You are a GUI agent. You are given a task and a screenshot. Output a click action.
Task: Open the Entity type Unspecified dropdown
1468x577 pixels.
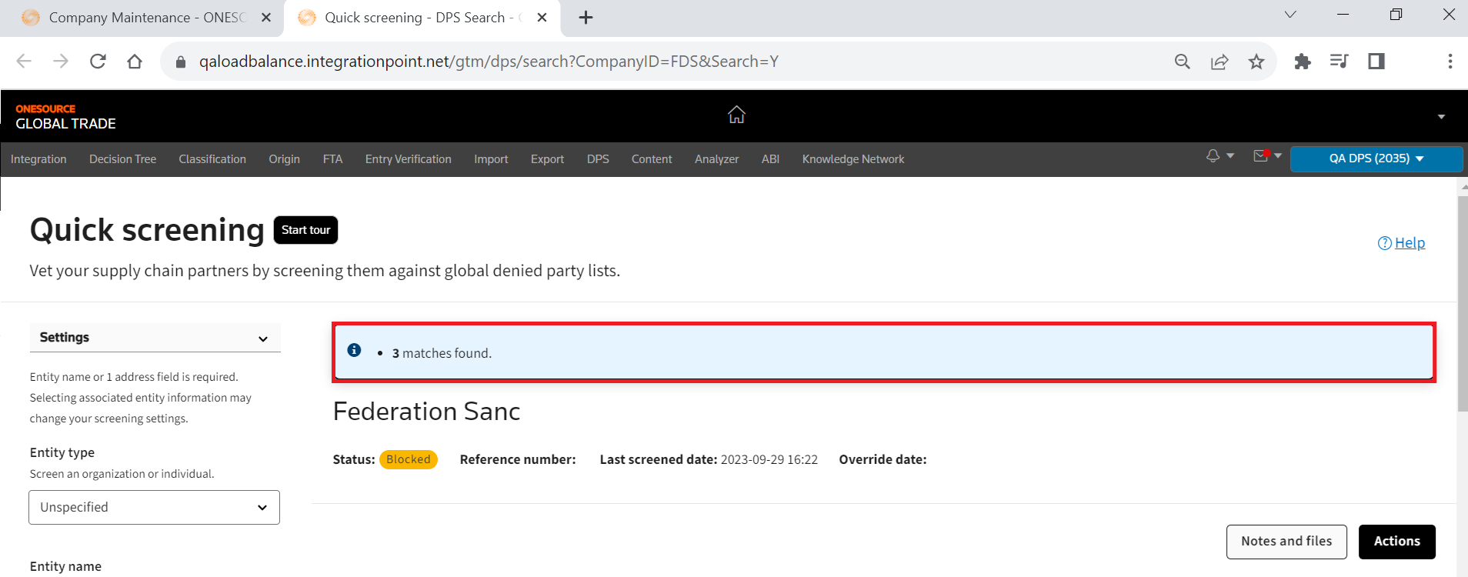coord(154,508)
